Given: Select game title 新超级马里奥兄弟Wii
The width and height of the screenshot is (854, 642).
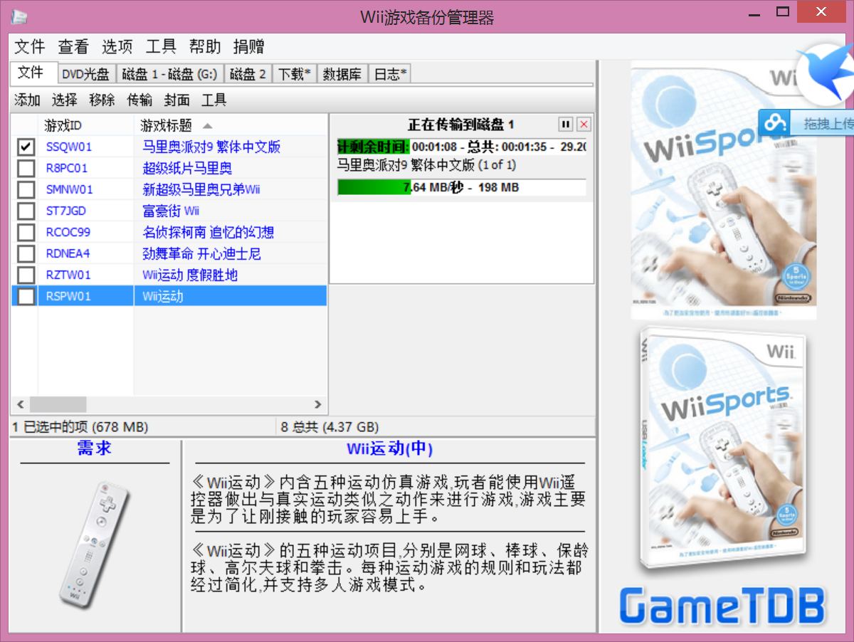Looking at the screenshot, I should click(x=201, y=189).
